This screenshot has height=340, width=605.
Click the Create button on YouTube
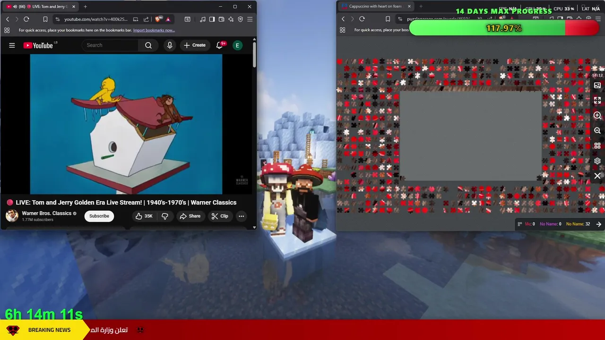(195, 45)
